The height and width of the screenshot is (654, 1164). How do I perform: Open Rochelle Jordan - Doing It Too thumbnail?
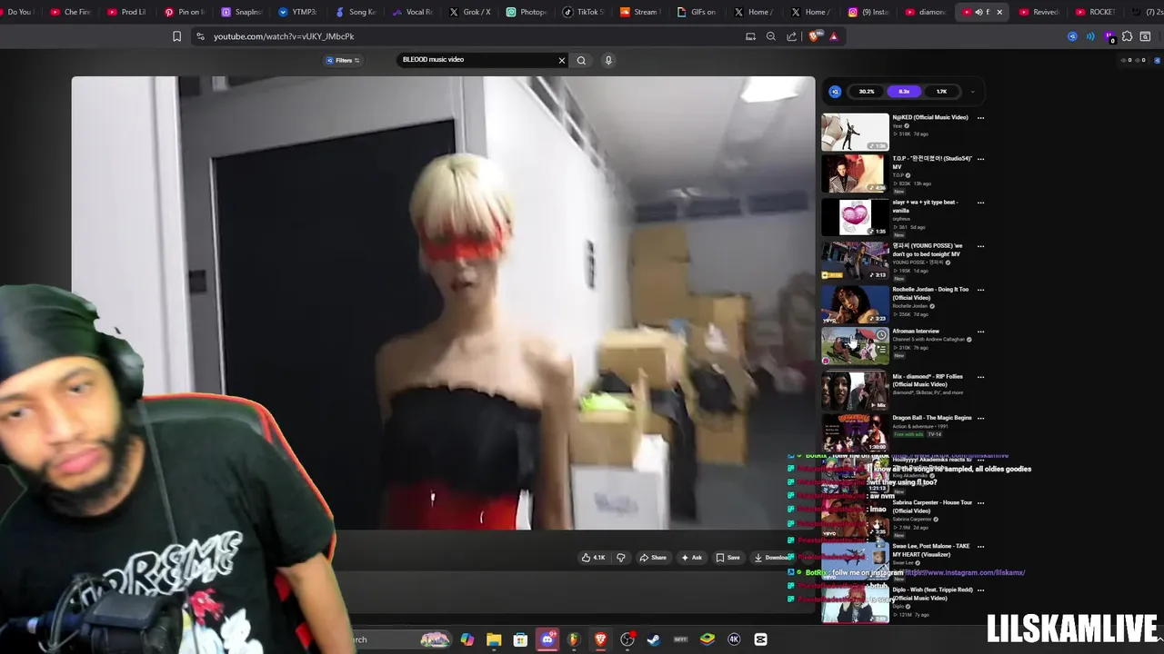click(x=855, y=305)
